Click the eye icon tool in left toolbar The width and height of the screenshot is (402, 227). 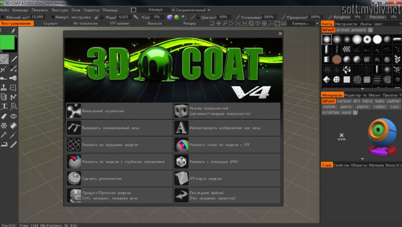[14, 116]
